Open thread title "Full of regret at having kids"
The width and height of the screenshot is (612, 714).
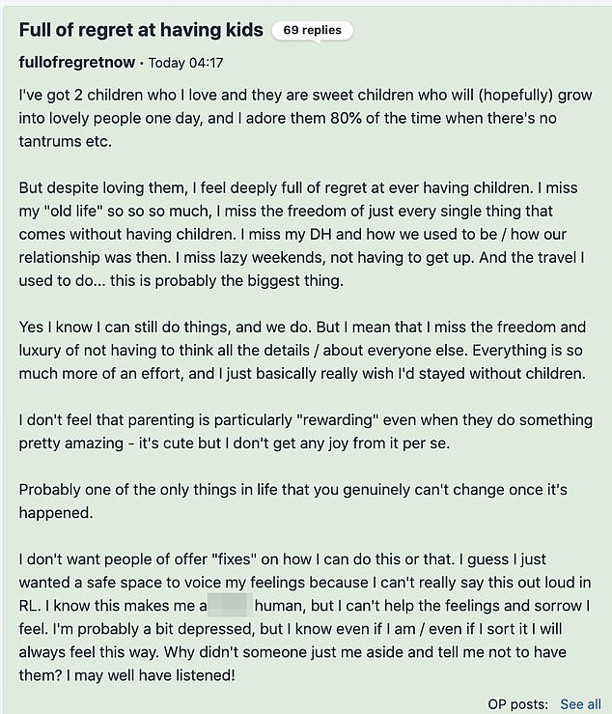(141, 30)
